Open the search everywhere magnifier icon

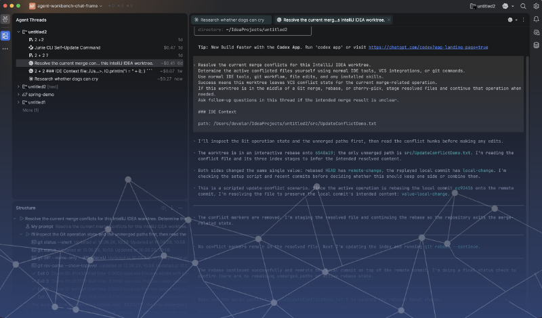click(x=523, y=6)
